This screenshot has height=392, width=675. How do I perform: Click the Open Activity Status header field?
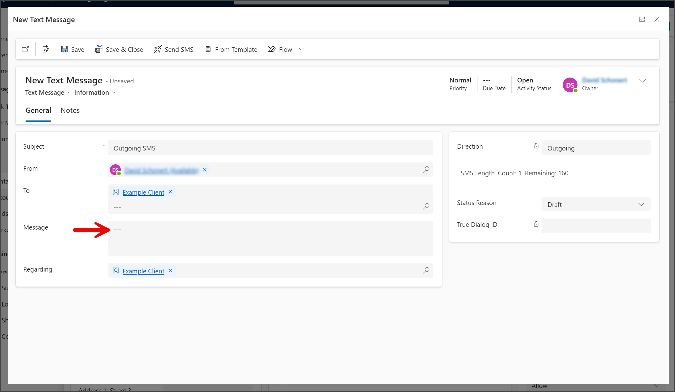(534, 84)
